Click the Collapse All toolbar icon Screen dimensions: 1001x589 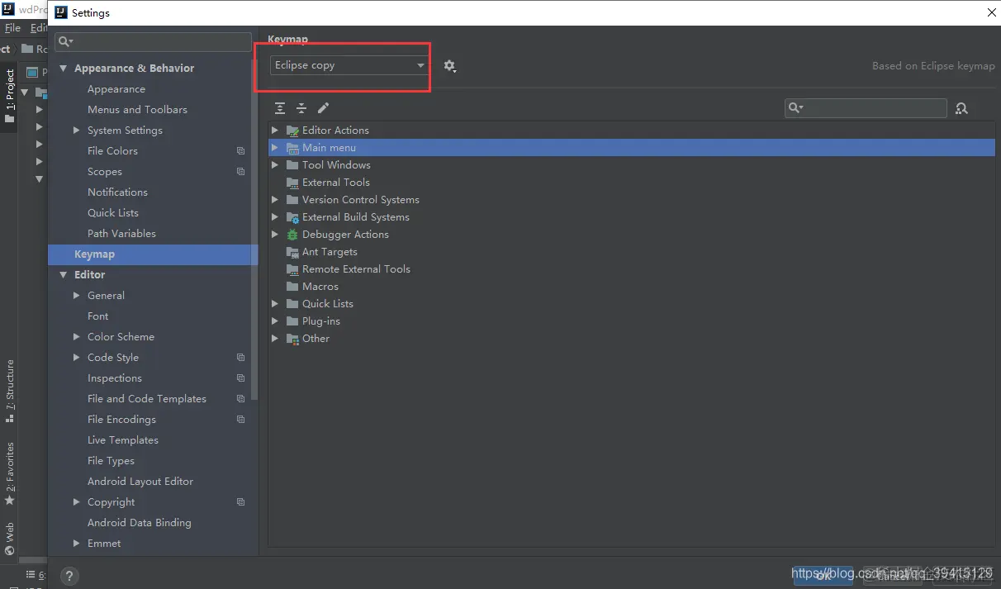[301, 108]
